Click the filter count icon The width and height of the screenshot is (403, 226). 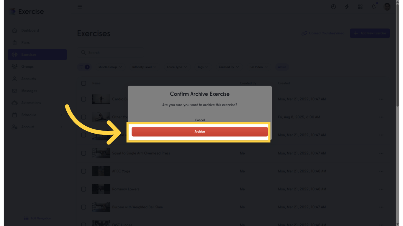pos(84,67)
